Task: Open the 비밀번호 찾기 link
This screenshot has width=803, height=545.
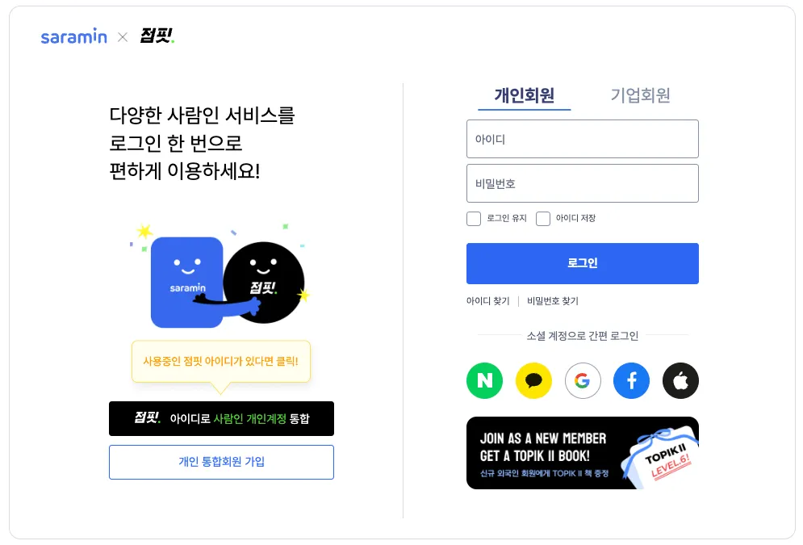Action: (553, 301)
